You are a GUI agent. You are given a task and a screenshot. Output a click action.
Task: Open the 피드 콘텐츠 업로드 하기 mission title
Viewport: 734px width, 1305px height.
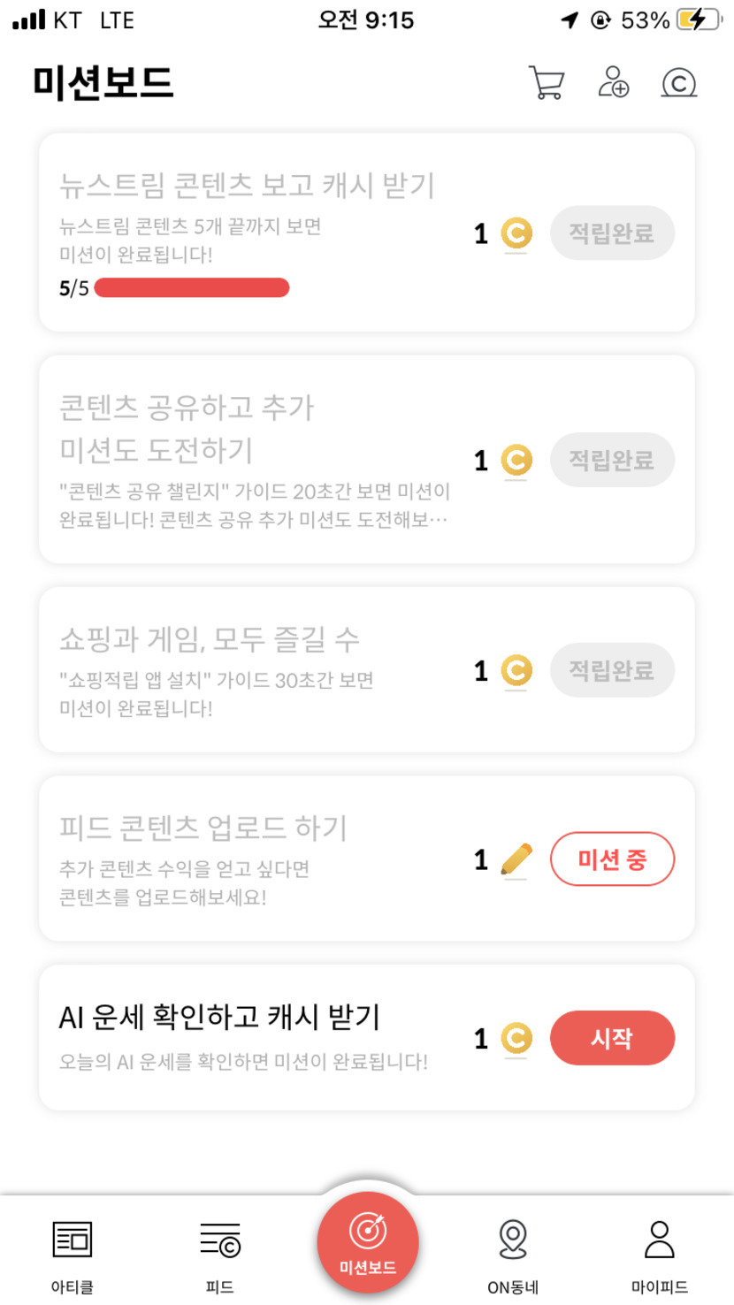point(203,828)
